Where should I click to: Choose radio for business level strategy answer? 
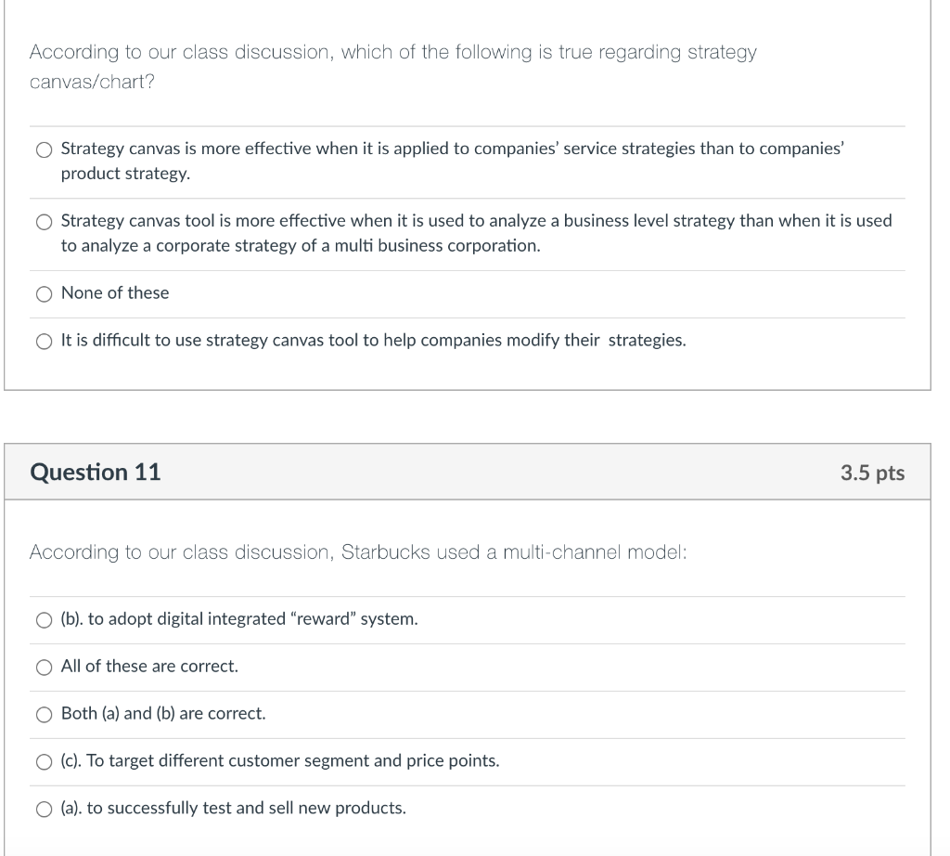coord(44,222)
